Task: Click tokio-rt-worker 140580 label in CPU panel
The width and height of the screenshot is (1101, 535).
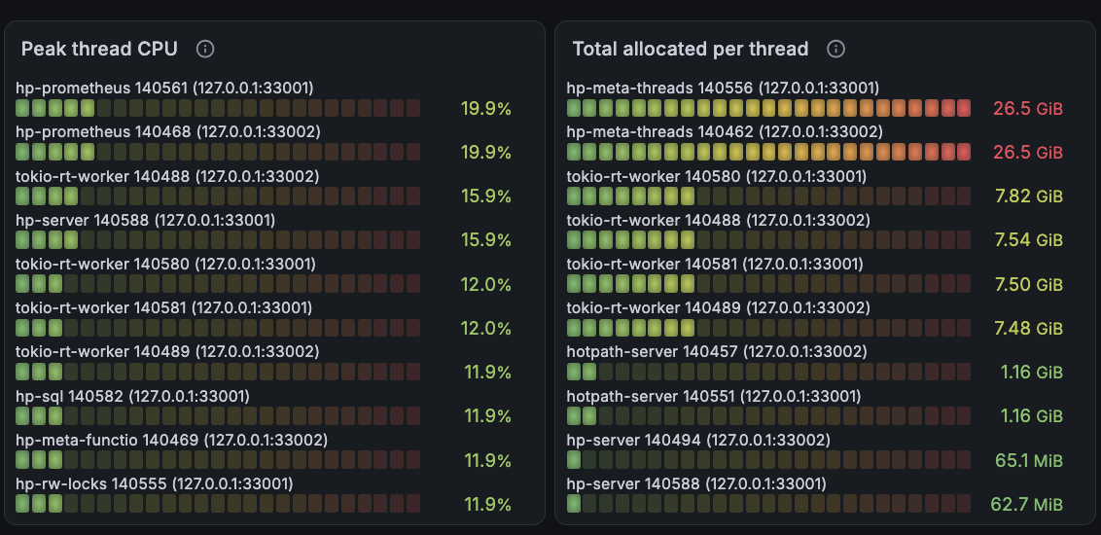Action: click(163, 264)
